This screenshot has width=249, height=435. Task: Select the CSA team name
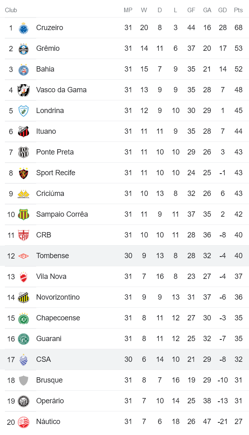tap(43, 359)
